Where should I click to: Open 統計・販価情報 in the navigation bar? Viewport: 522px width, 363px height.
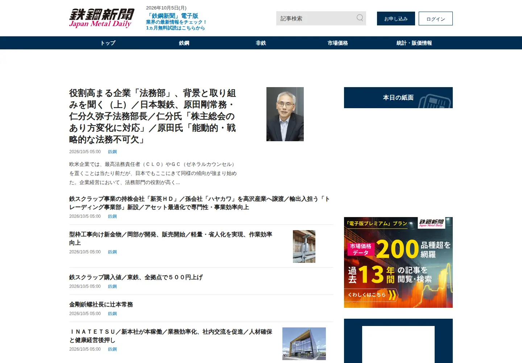pos(414,43)
